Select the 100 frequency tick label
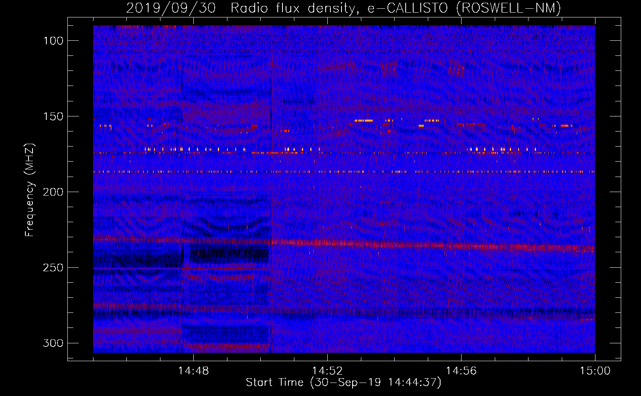641x396 pixels. (53, 41)
